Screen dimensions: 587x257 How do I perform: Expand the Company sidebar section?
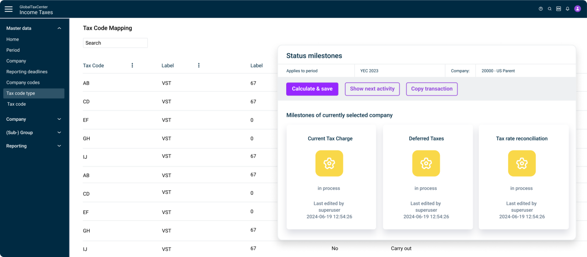click(59, 119)
